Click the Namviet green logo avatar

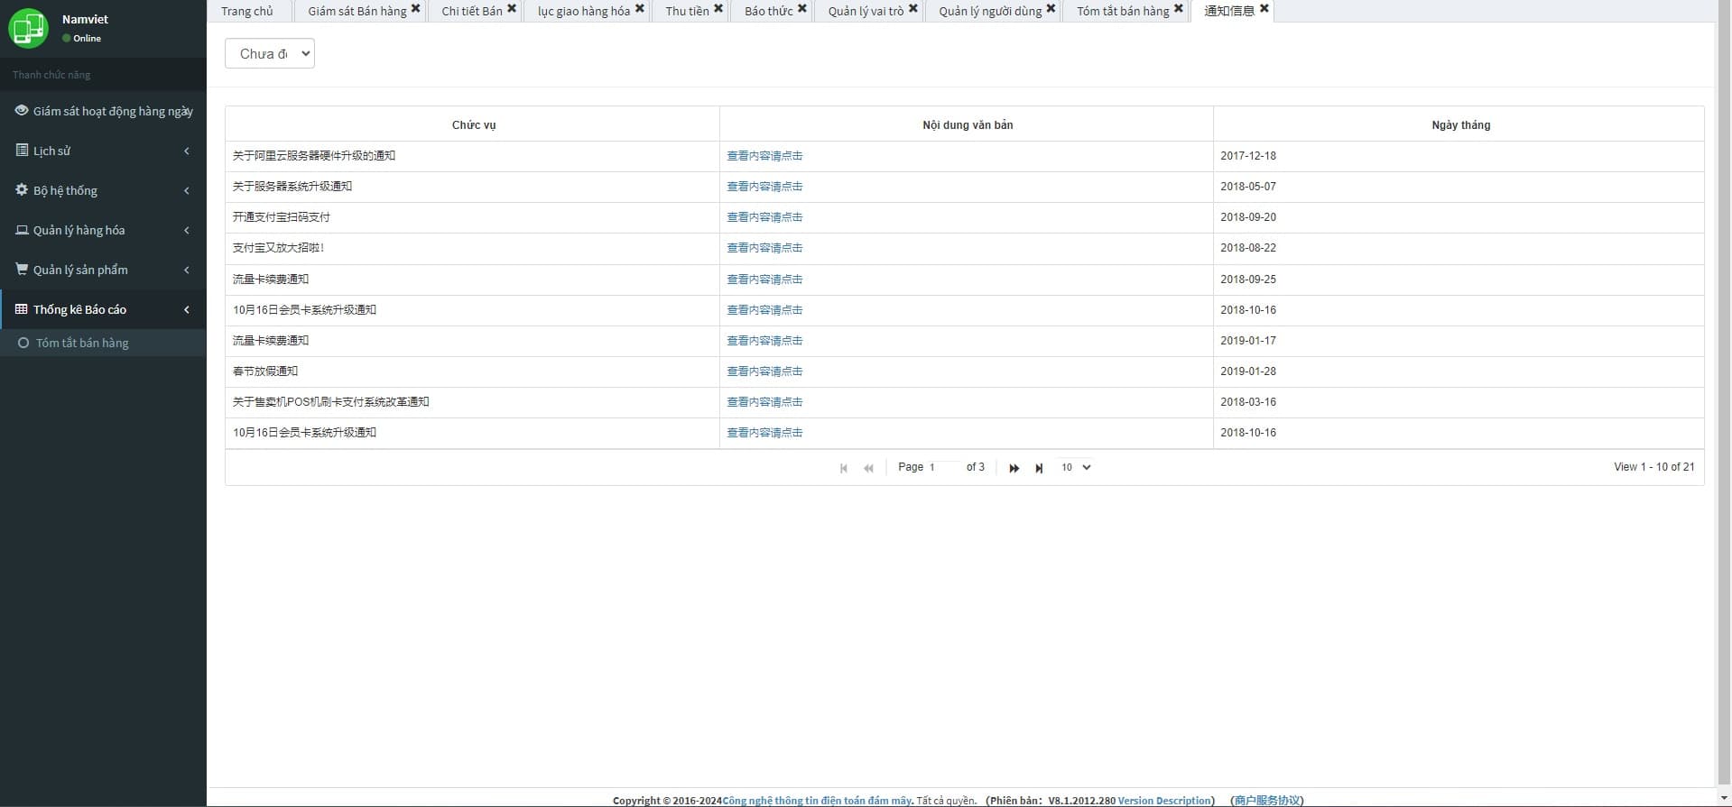28,28
